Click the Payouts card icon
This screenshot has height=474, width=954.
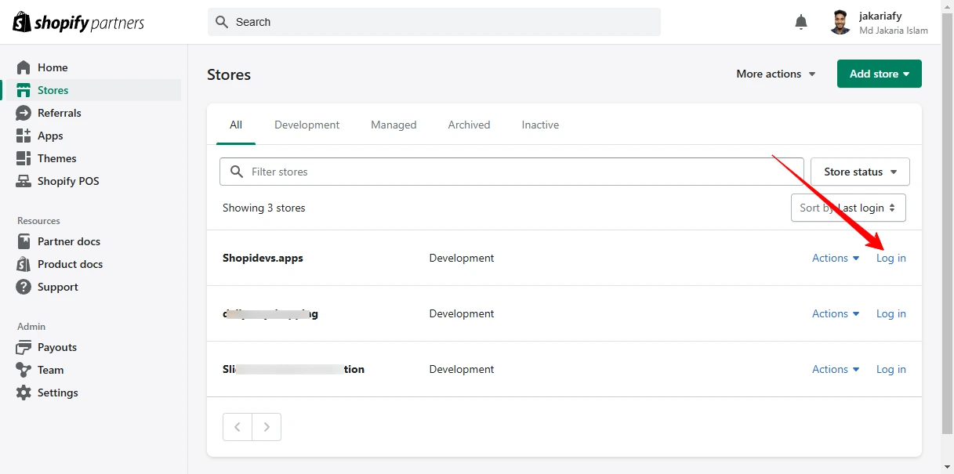[x=24, y=347]
